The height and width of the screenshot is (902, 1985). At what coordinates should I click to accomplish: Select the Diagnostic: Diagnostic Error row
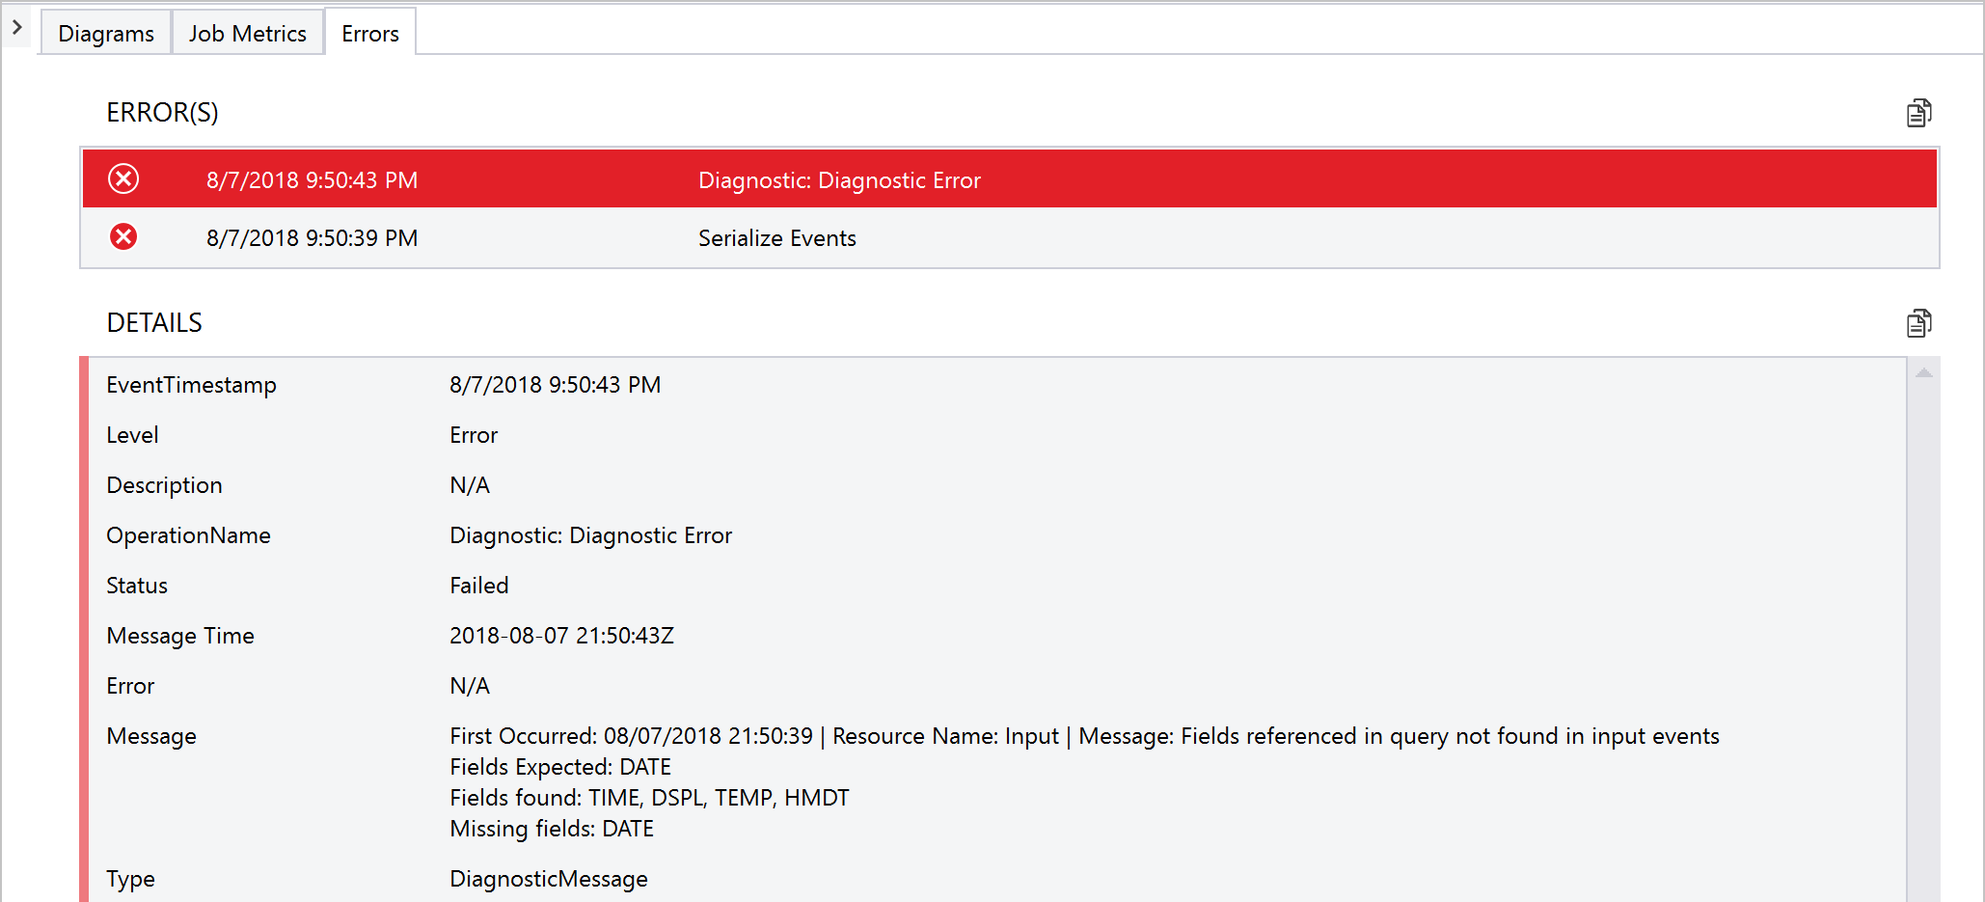[x=839, y=179]
